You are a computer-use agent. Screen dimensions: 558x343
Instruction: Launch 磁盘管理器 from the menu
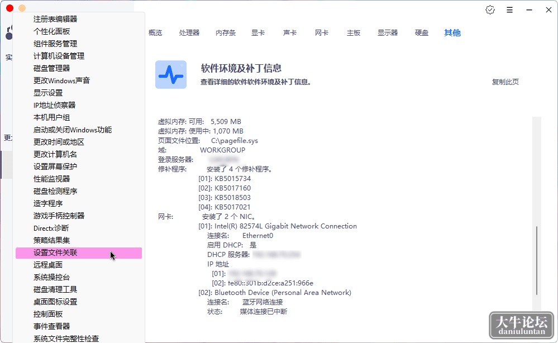coord(79,68)
